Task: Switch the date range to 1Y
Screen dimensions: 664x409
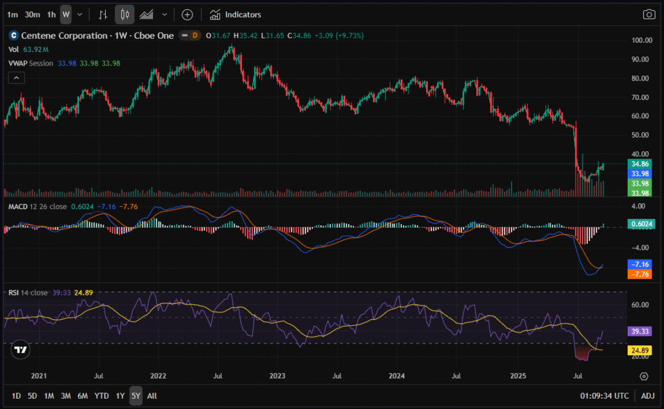Action: tap(120, 395)
